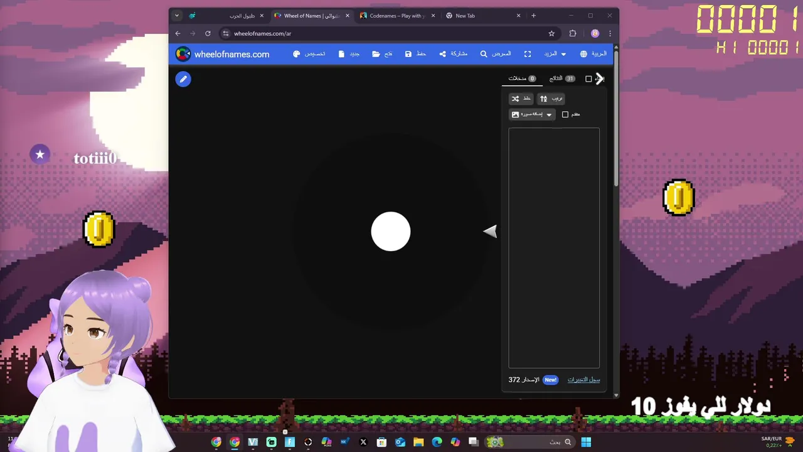Switch to the New Tab browser tab

pyautogui.click(x=482, y=16)
